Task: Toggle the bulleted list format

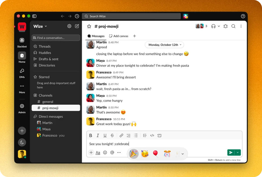Action: pos(136,136)
